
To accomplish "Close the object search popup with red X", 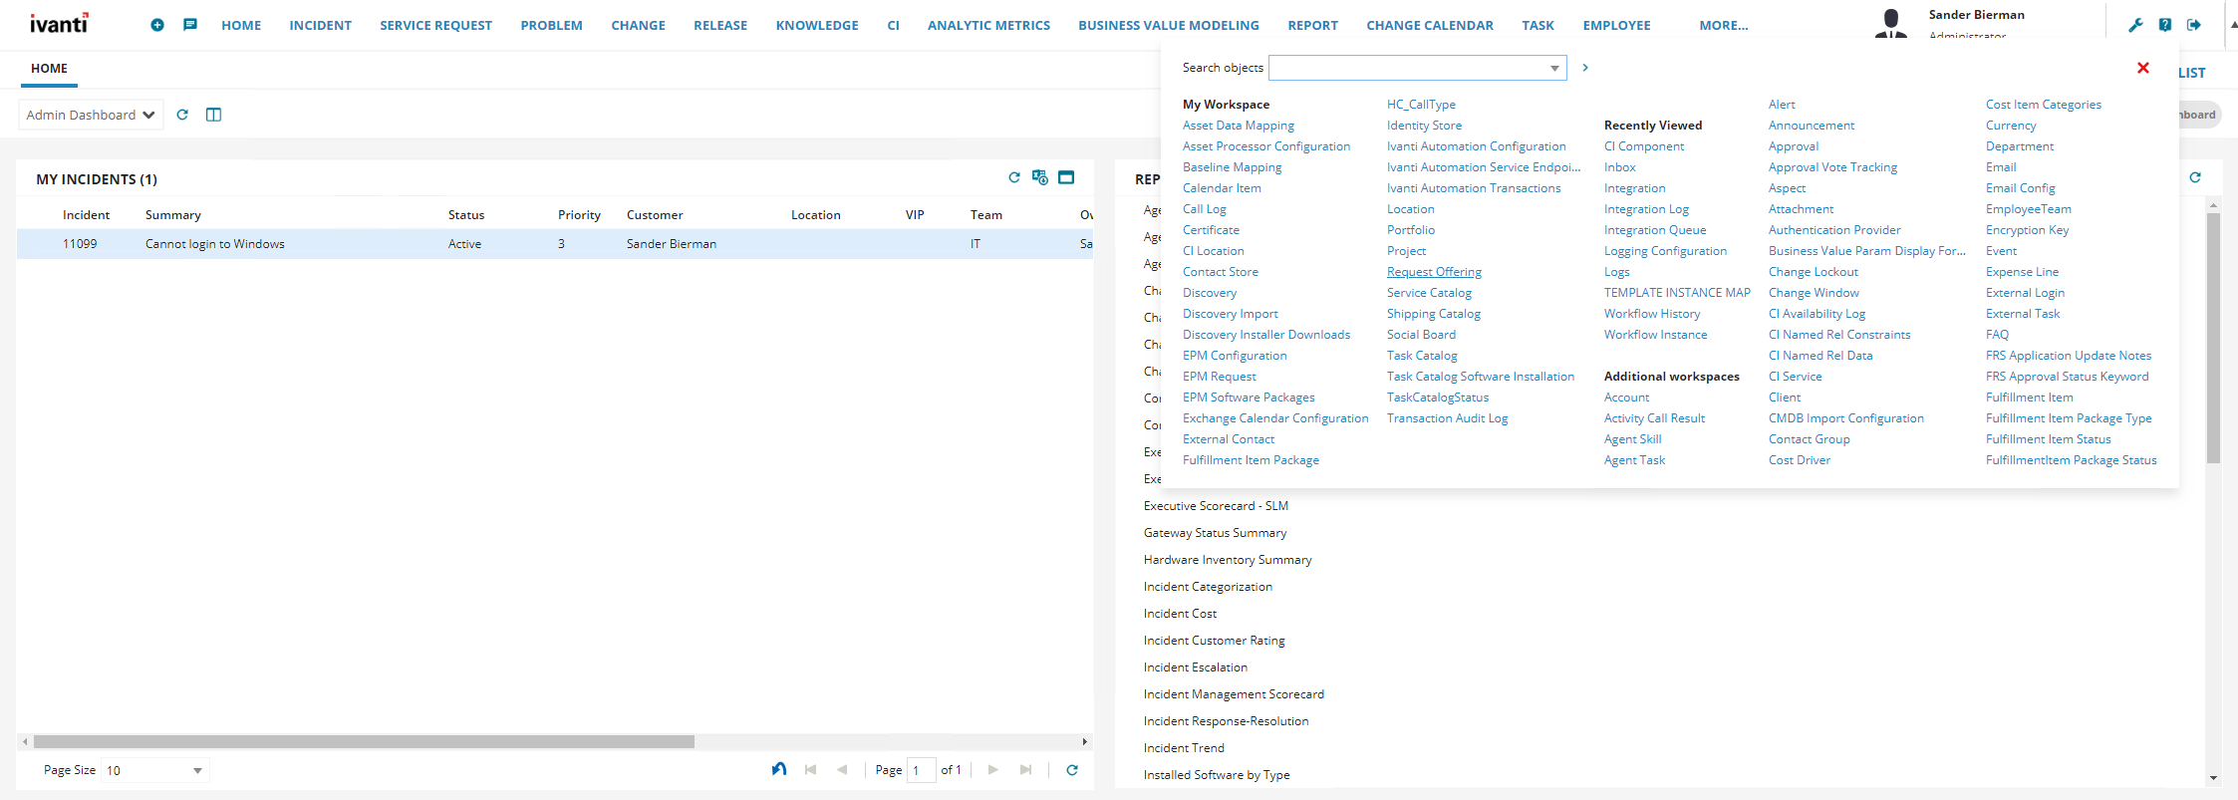I will (x=2143, y=68).
